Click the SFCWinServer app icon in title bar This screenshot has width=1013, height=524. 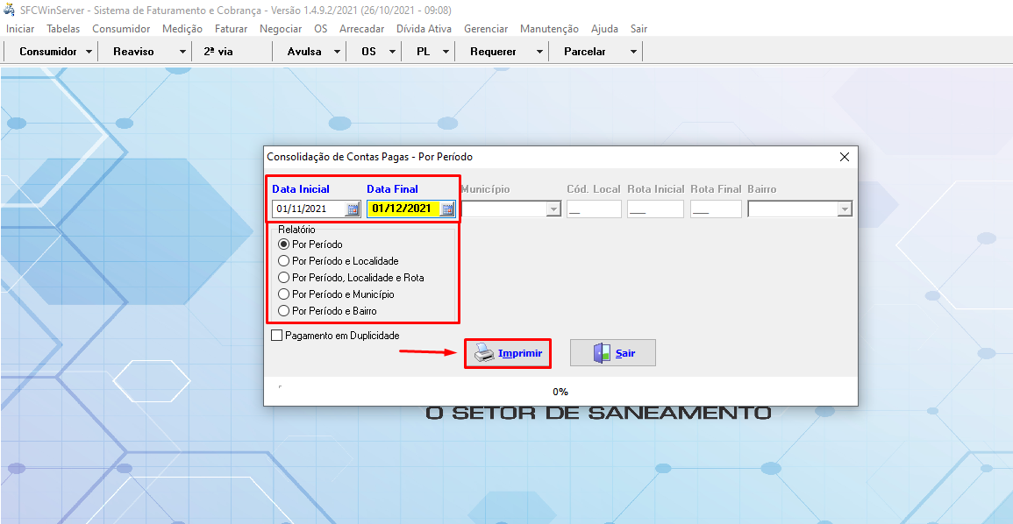tap(10, 10)
